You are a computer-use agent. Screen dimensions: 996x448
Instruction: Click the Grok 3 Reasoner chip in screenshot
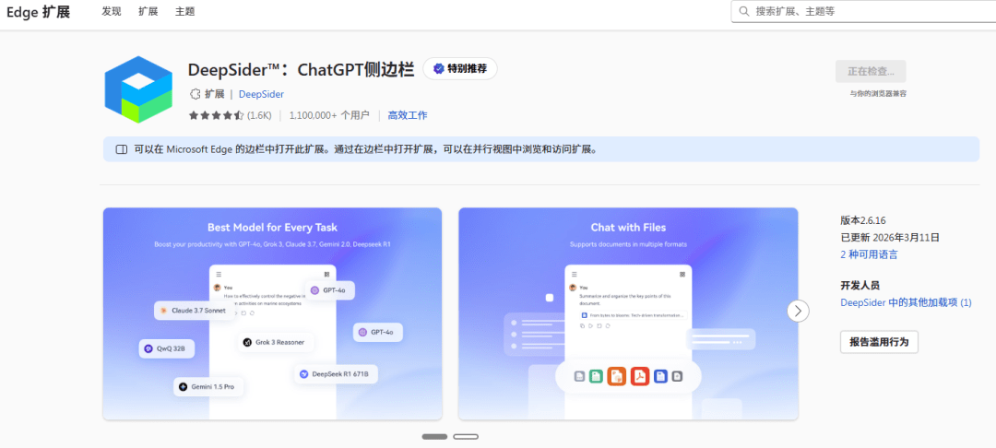(275, 342)
